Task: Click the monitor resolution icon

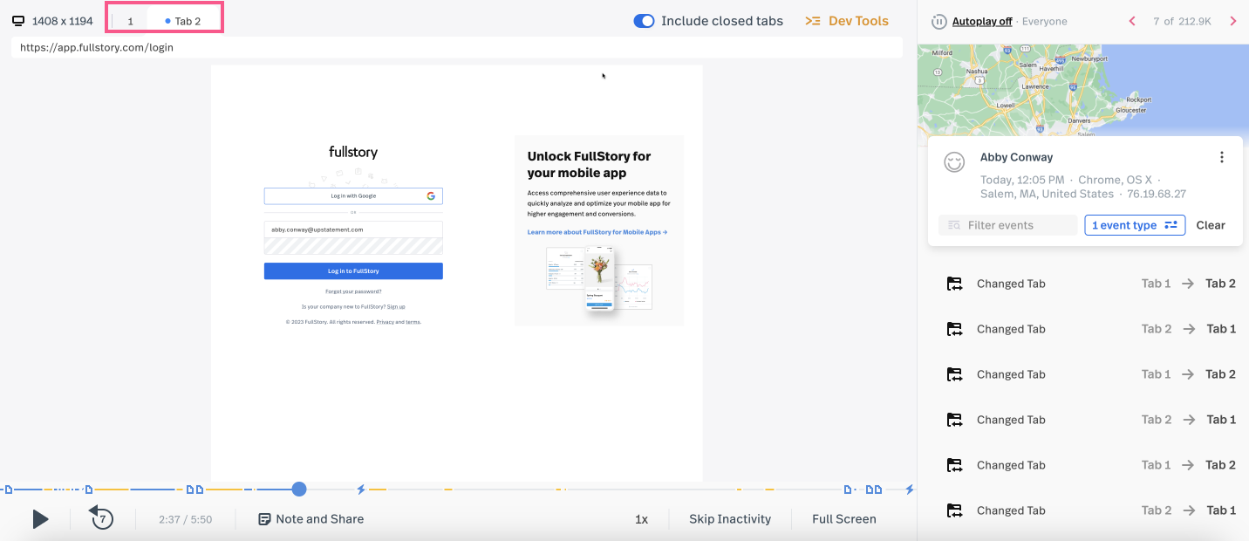Action: pos(17,21)
